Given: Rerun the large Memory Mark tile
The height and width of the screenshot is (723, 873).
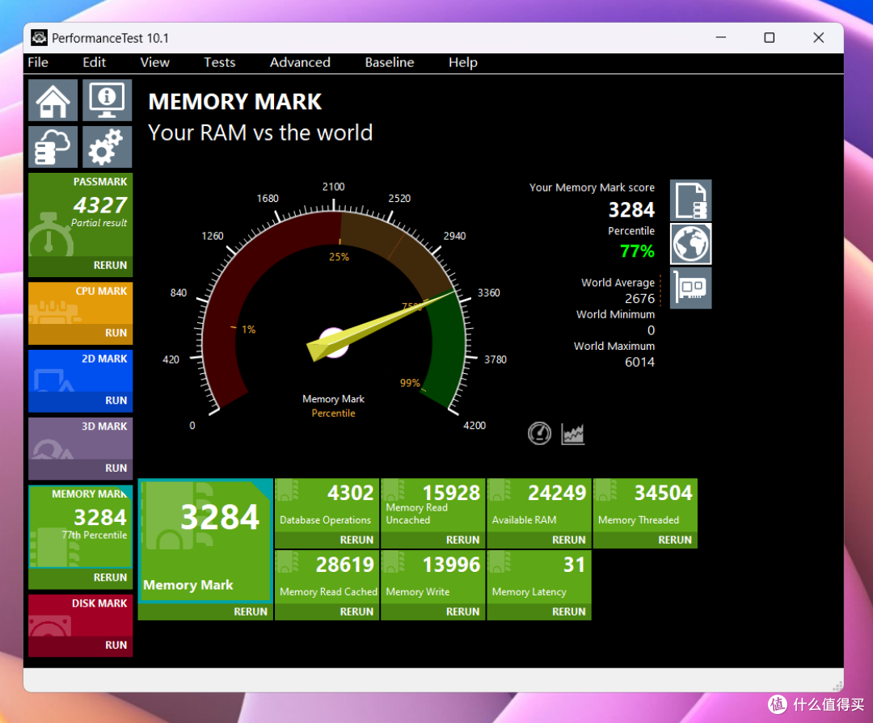Looking at the screenshot, I should coord(250,612).
